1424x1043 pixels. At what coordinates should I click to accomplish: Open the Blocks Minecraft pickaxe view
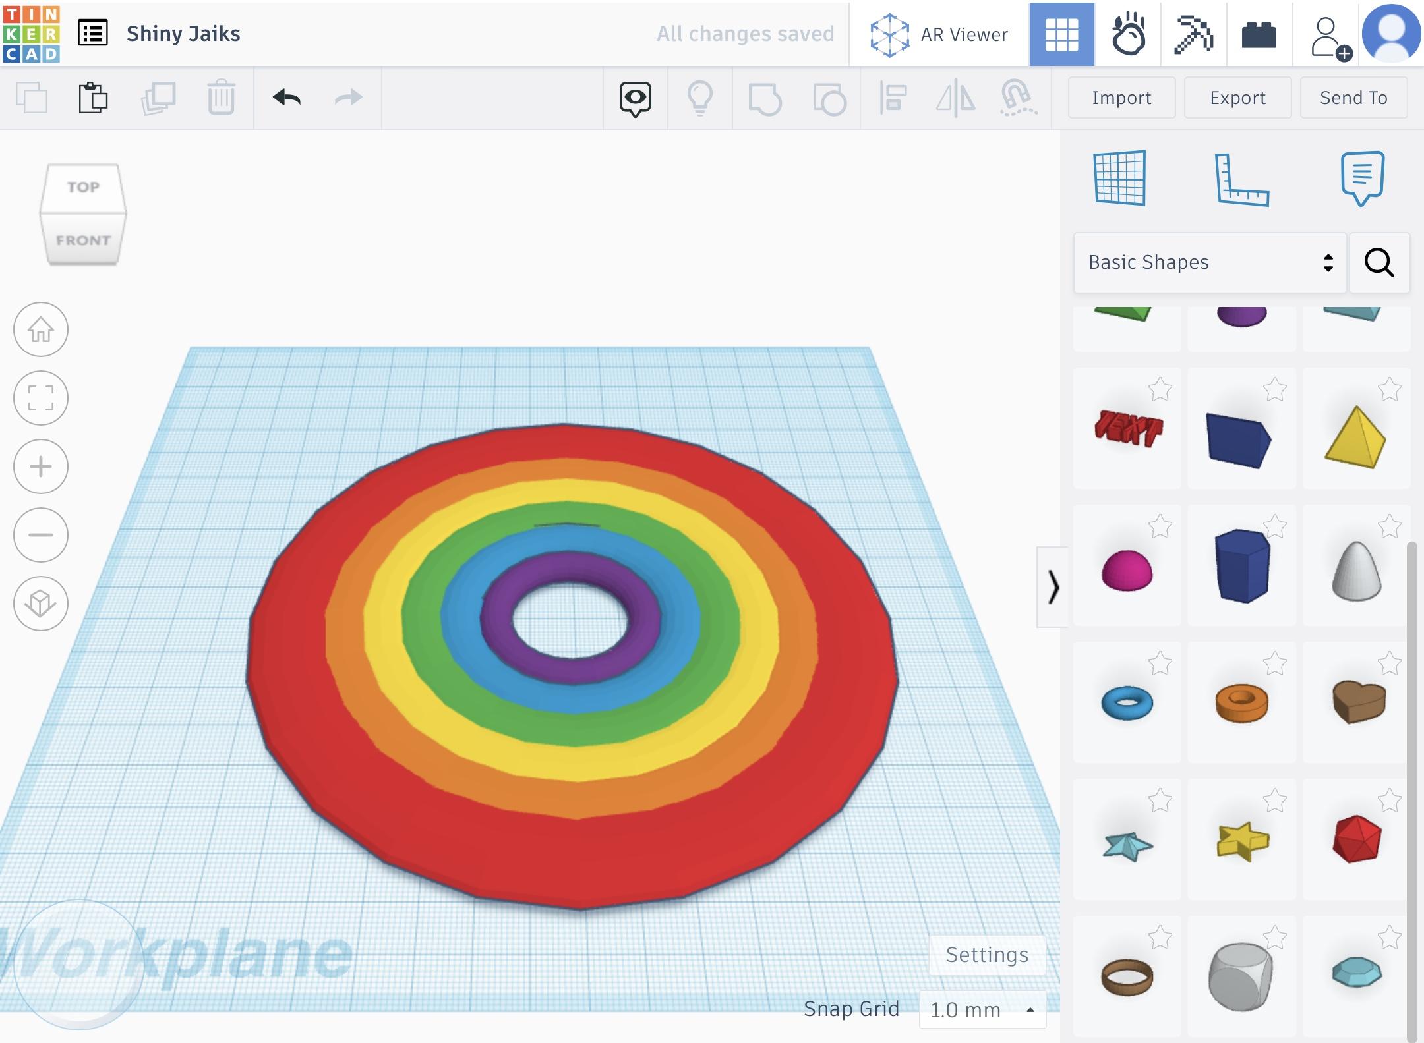1193,34
